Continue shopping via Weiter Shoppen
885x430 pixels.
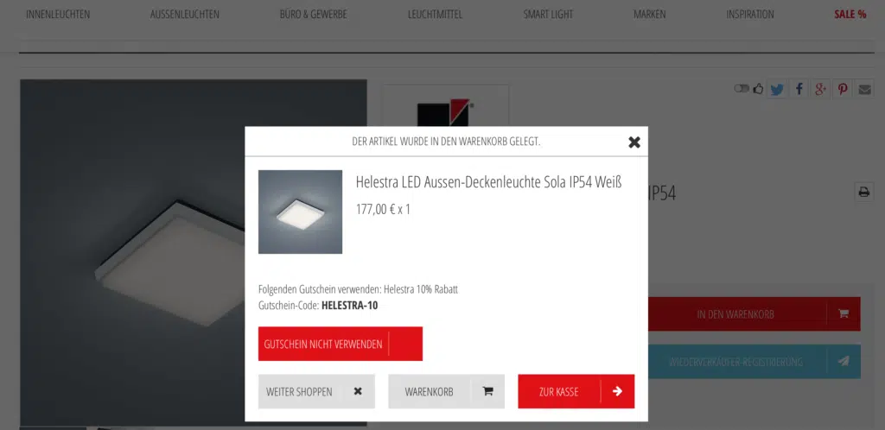coord(316,391)
